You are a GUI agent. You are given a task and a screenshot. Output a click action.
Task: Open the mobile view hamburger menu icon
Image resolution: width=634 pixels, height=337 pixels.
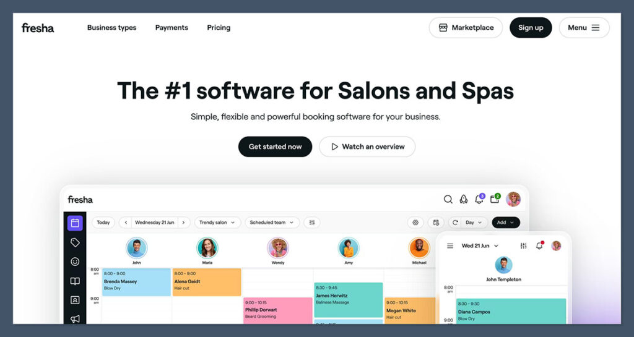(450, 245)
